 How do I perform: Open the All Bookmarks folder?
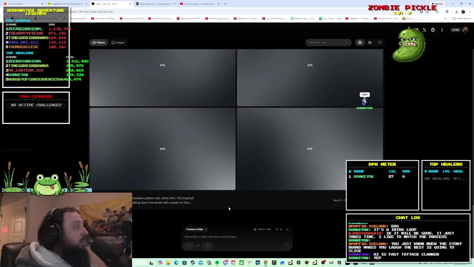(x=462, y=18)
